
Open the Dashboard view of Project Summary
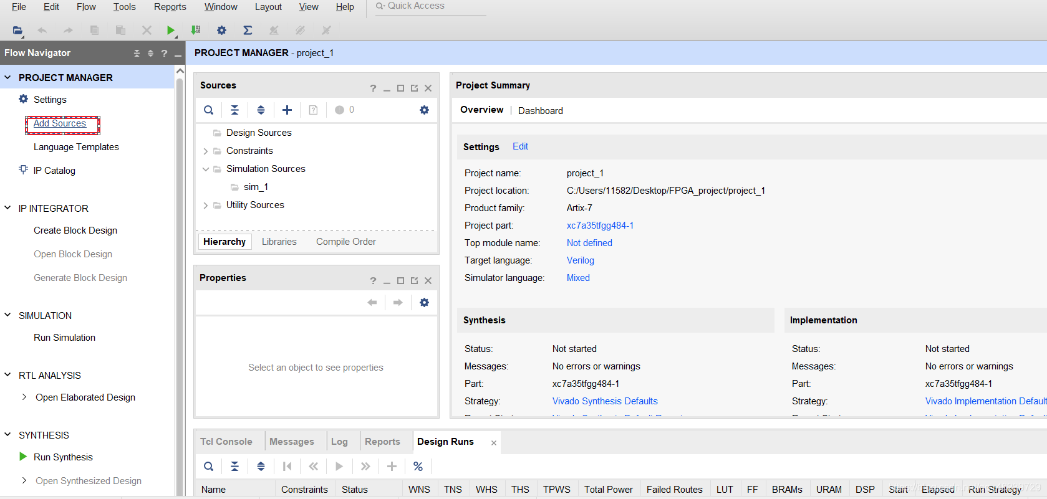tap(541, 111)
